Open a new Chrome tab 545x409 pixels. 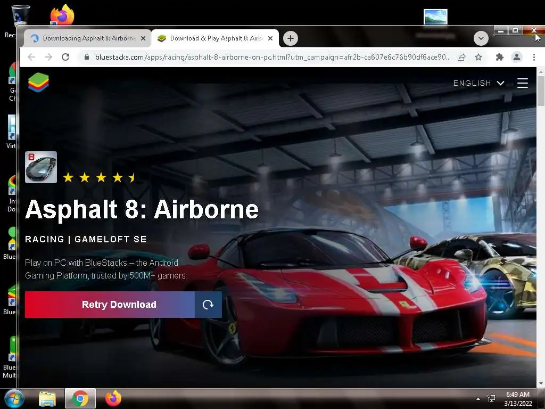tap(291, 38)
